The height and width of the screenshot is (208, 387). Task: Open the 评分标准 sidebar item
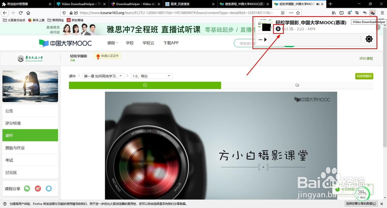coord(30,123)
